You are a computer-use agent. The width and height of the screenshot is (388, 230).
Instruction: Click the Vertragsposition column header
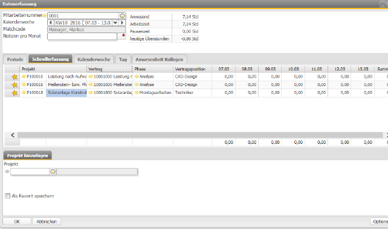click(193, 69)
